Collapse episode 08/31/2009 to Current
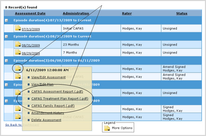Screen dimensions: 206x136 6,36
